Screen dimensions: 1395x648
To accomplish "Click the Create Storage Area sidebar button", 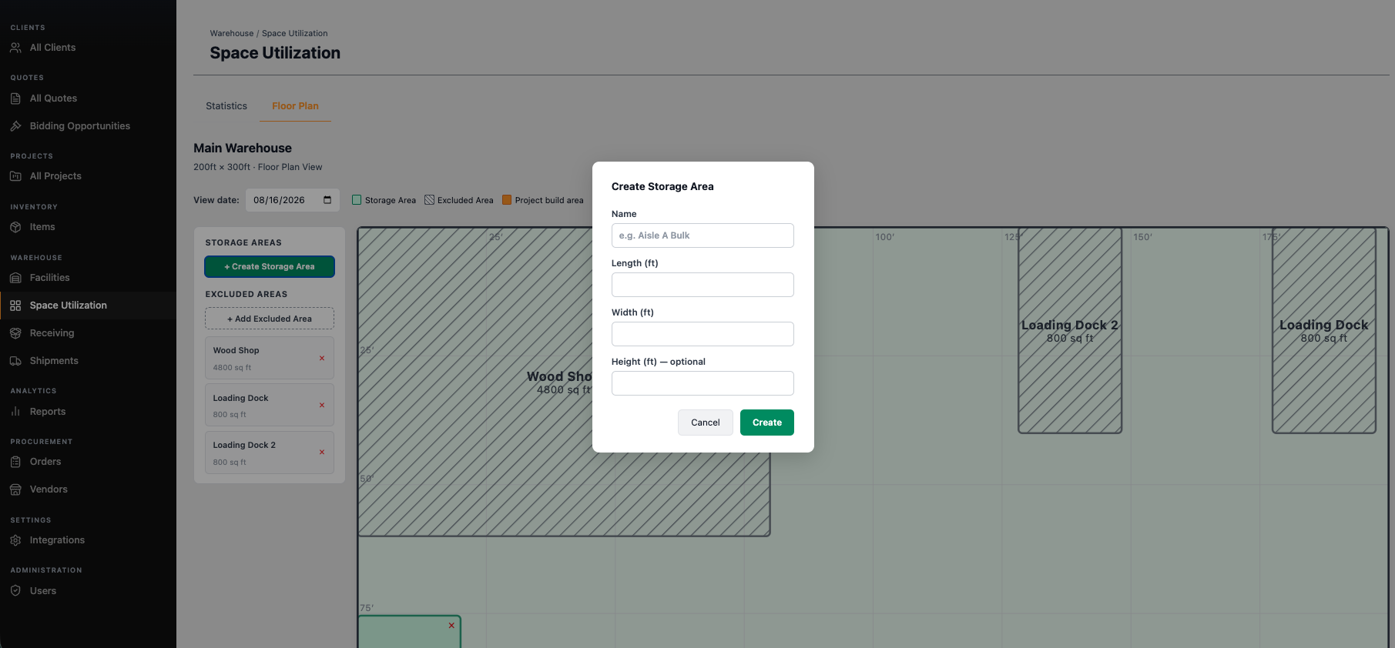I will [x=270, y=266].
